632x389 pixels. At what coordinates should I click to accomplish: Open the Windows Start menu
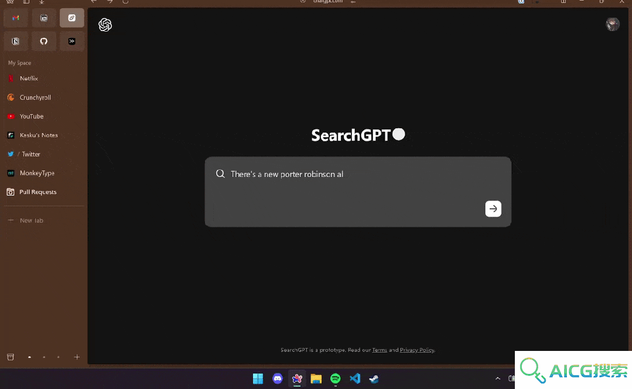coord(258,378)
